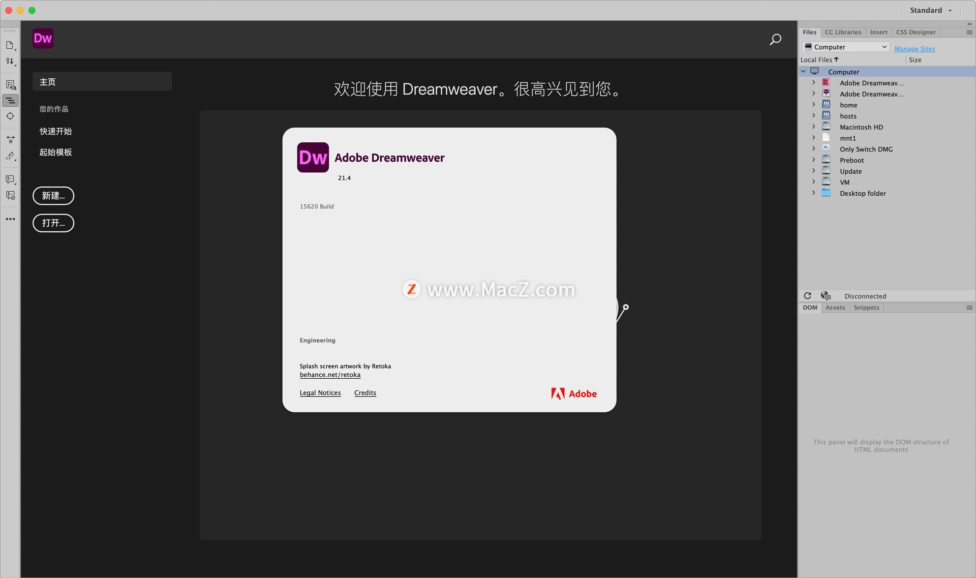This screenshot has width=976, height=578.
Task: Click the Remove Comment icon
Action: 10,195
